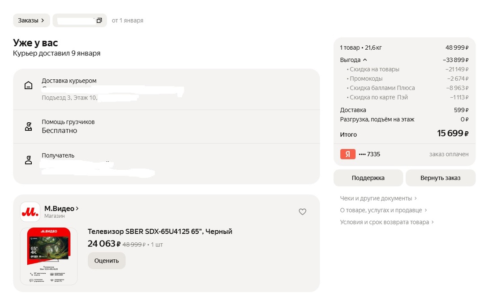Click the copy order number icon
Screen dimensions: 488x301
click(99, 21)
